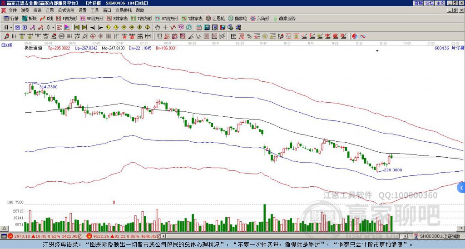Screen dimensions: 465x249
Task: Click the 论坛 button in title bar
Action: (x=430, y=3)
